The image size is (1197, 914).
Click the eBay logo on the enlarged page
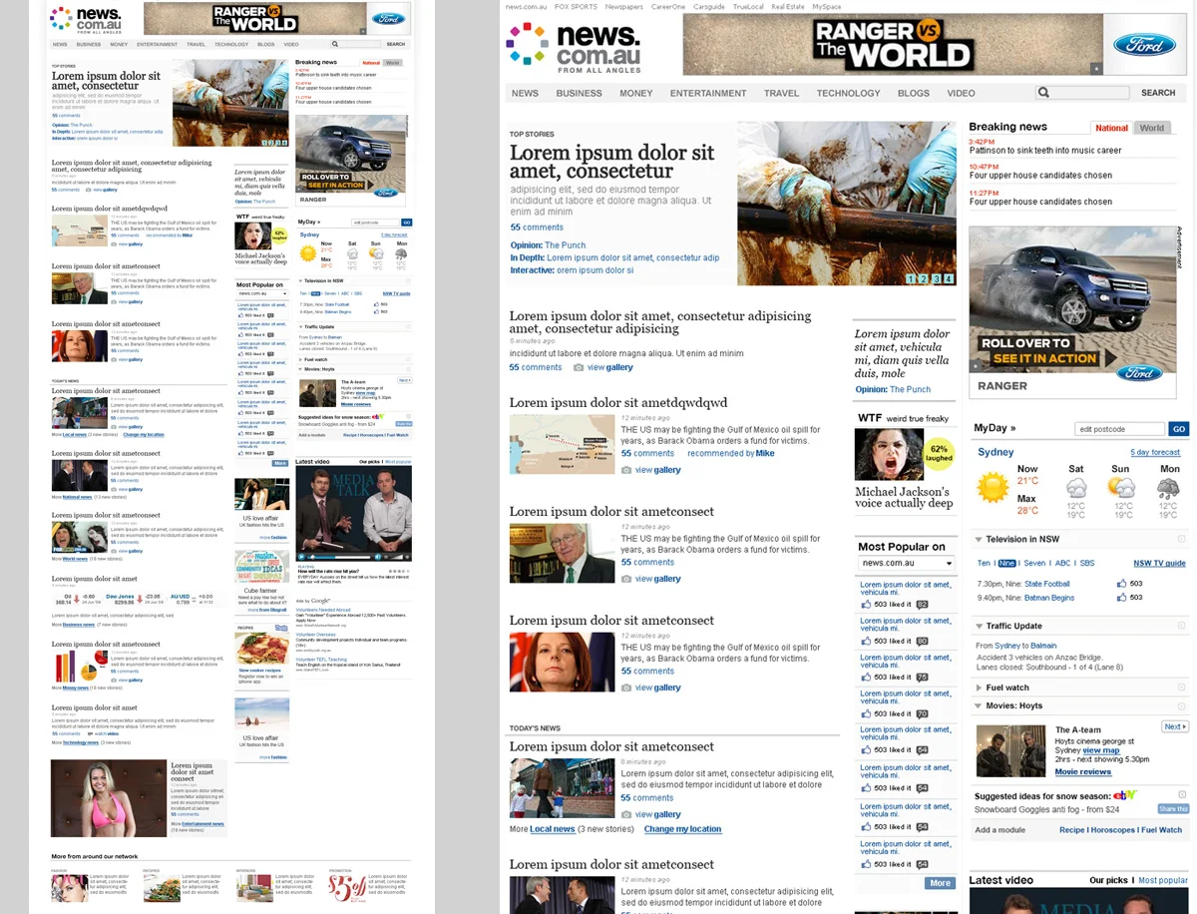(1126, 795)
